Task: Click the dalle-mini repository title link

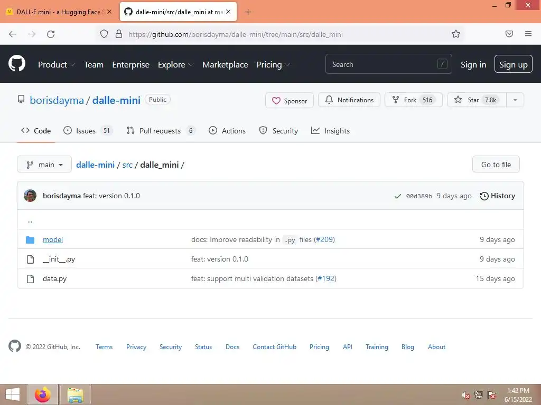Action: (116, 100)
